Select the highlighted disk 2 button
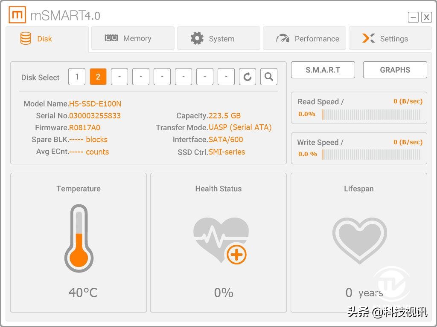Image resolution: width=437 pixels, height=327 pixels. (x=98, y=77)
